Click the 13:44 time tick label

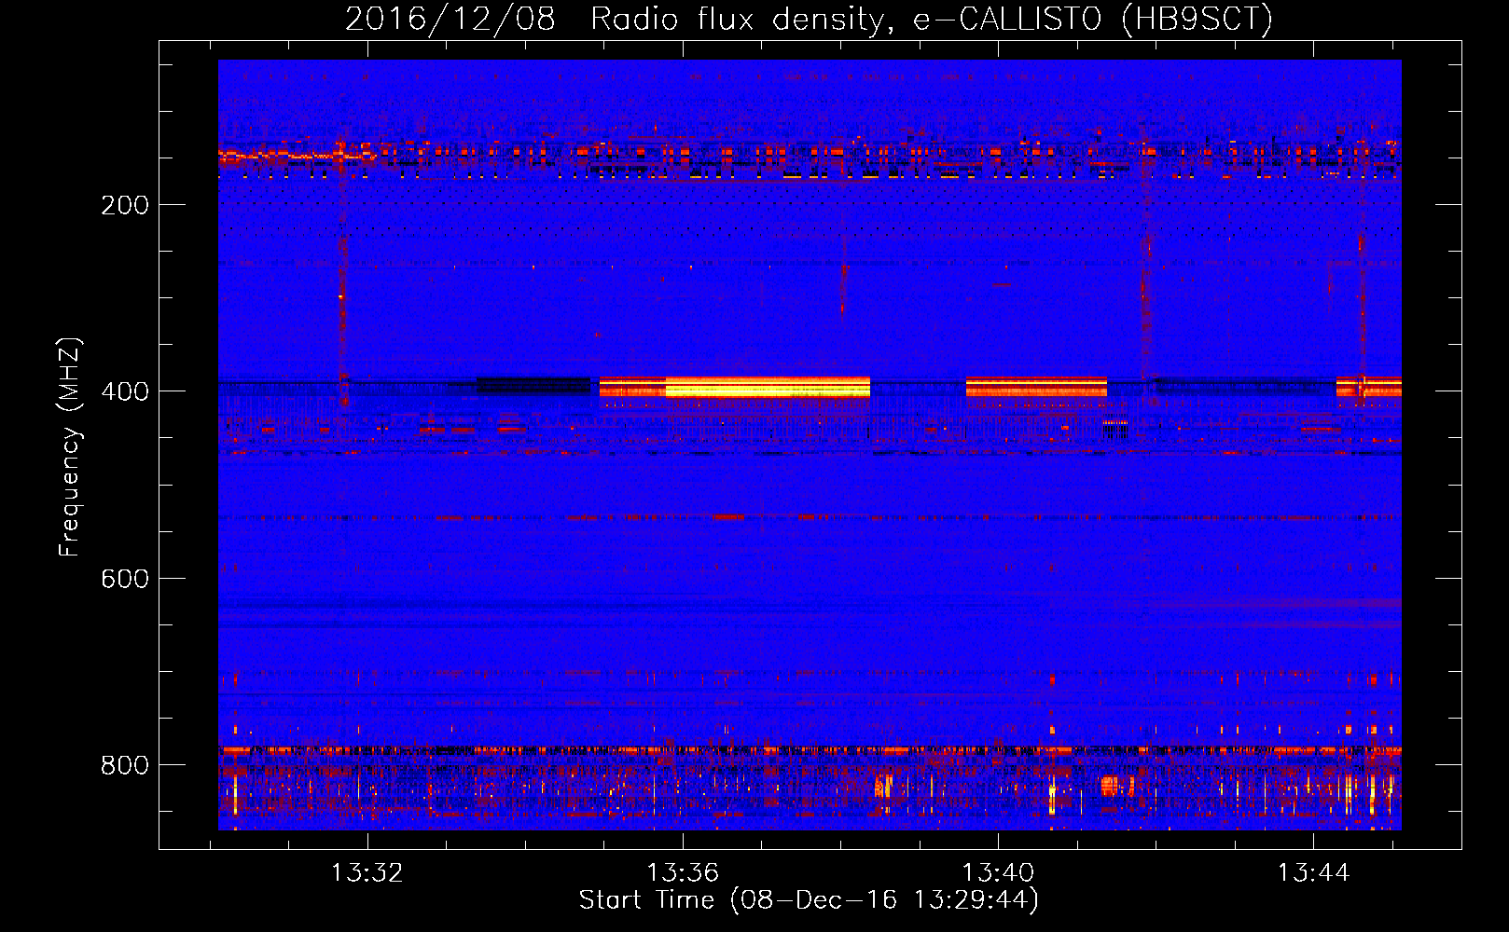pos(1313,873)
